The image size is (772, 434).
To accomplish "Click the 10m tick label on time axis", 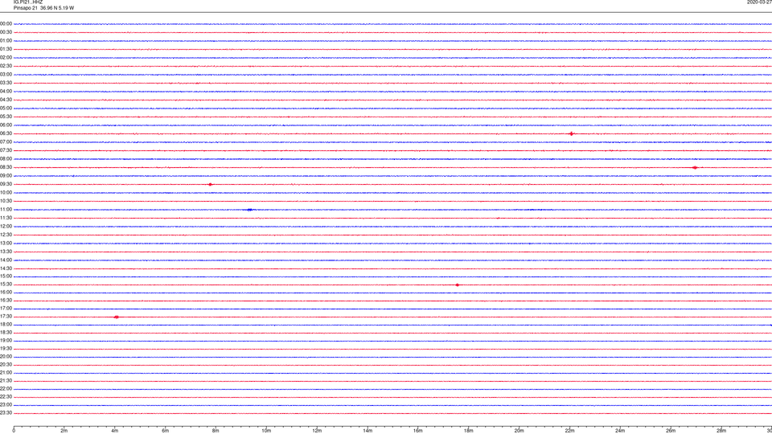I will pos(266,431).
